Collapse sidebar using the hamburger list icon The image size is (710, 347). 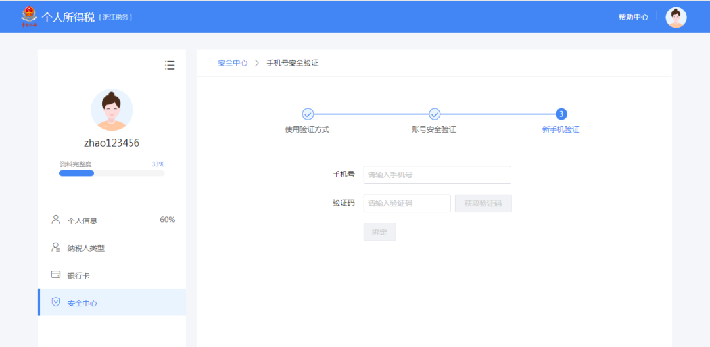[x=170, y=65]
